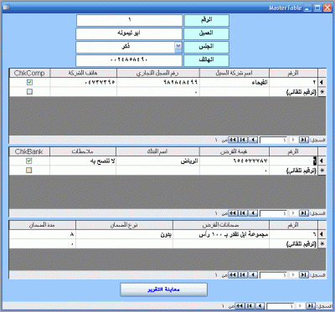Screen dimensions: 335x312
Task: Click the لا تنصح به notes cell
Action: coord(83,161)
